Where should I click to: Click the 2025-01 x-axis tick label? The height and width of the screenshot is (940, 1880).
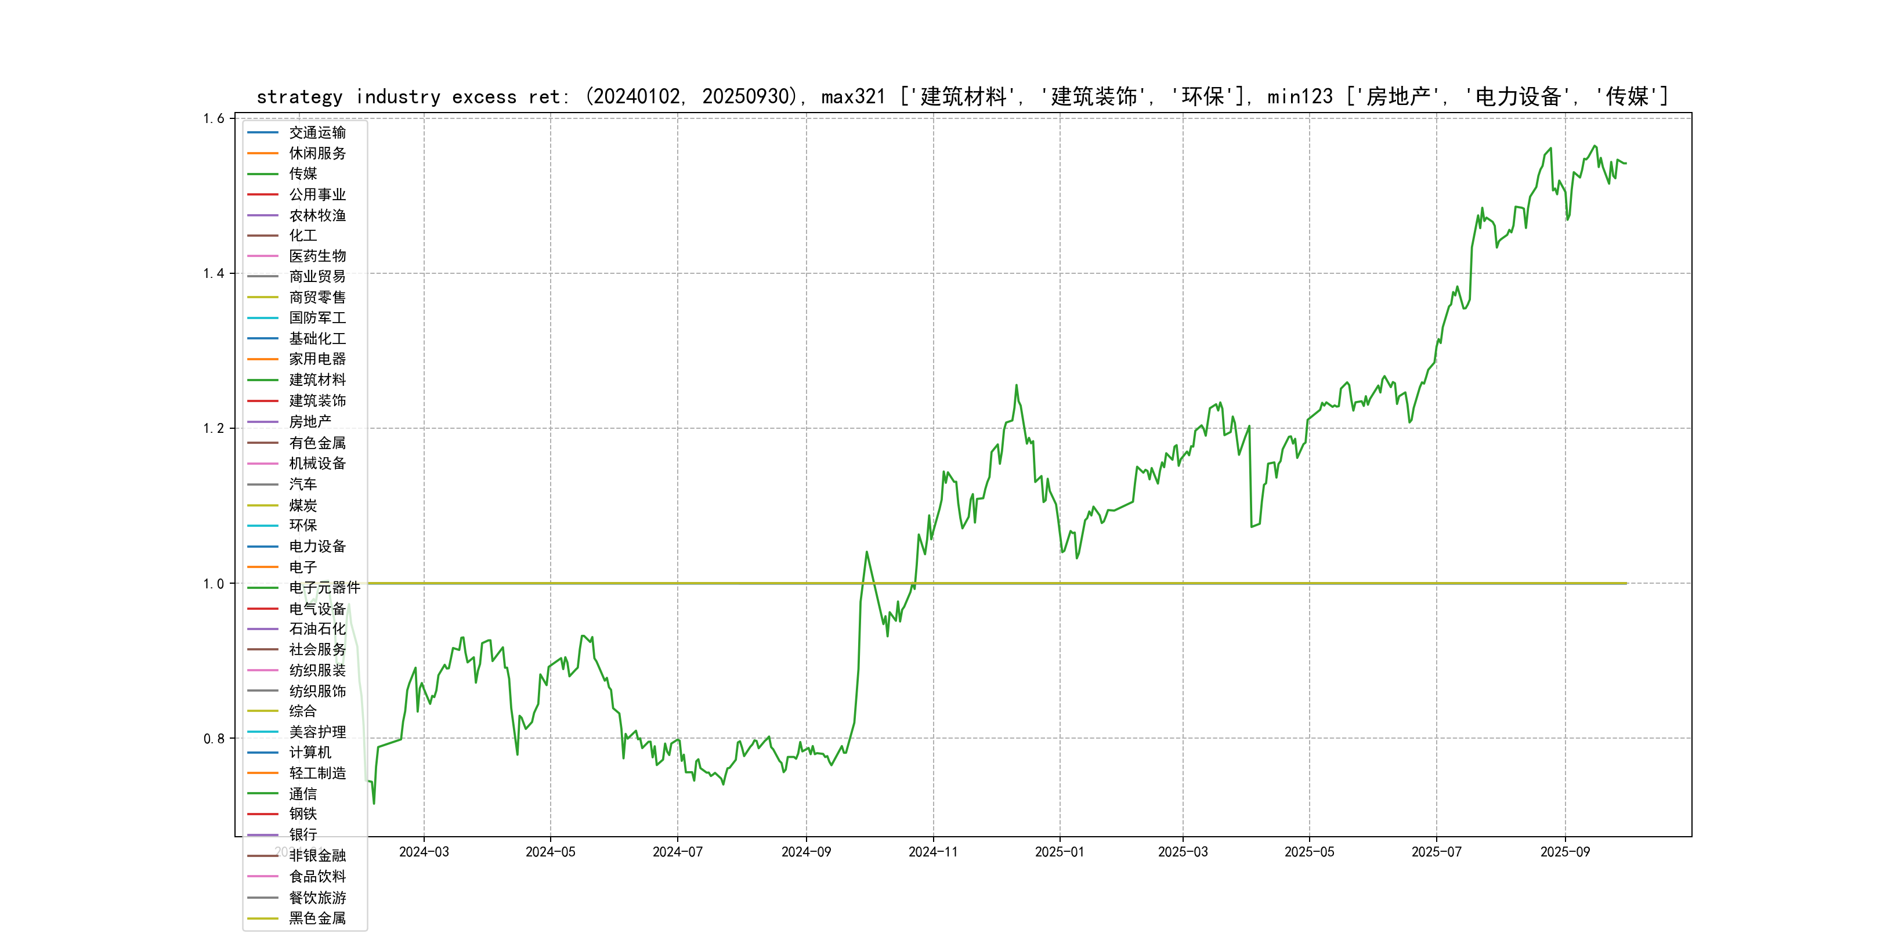point(1059,852)
